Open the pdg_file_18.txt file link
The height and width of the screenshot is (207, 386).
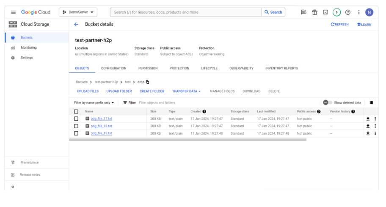(101, 126)
